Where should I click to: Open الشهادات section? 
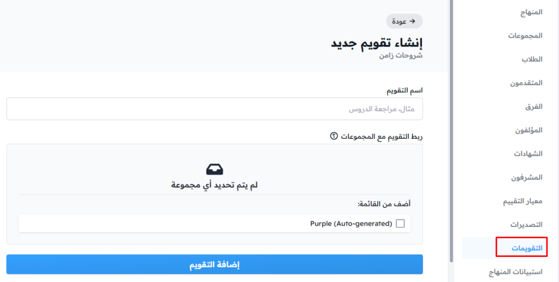point(528,154)
